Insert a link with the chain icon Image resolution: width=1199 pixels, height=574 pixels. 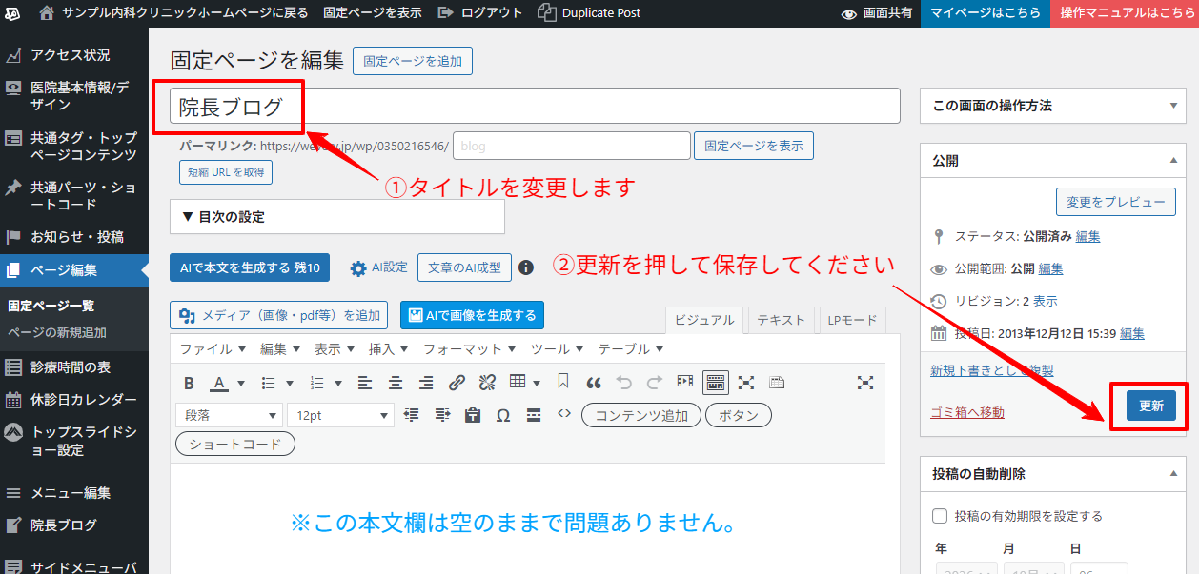click(x=457, y=383)
